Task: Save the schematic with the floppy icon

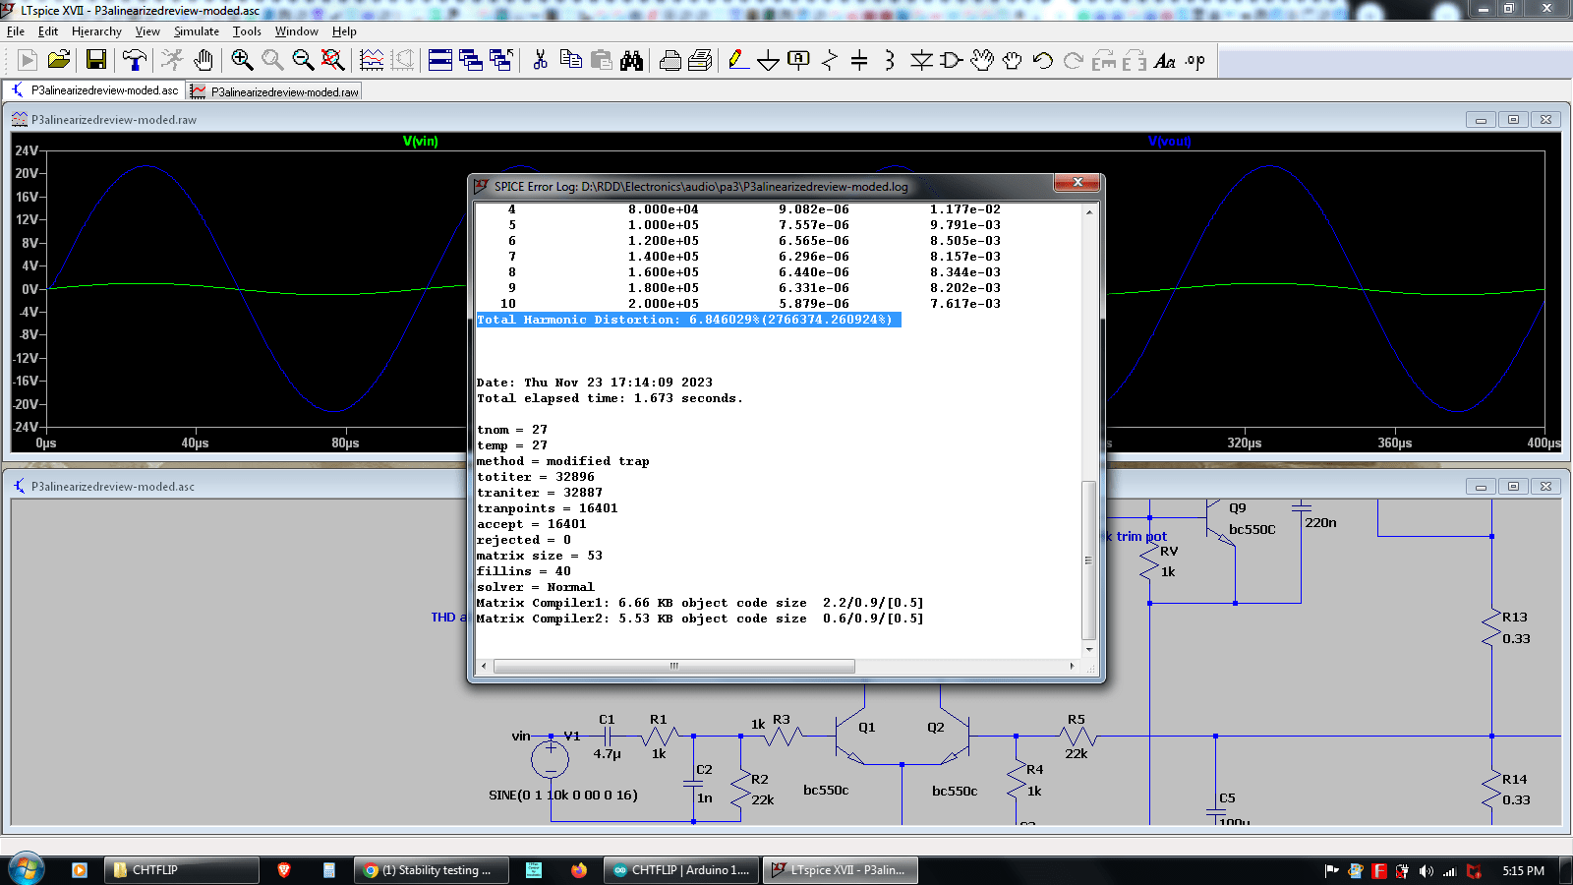Action: pyautogui.click(x=96, y=61)
